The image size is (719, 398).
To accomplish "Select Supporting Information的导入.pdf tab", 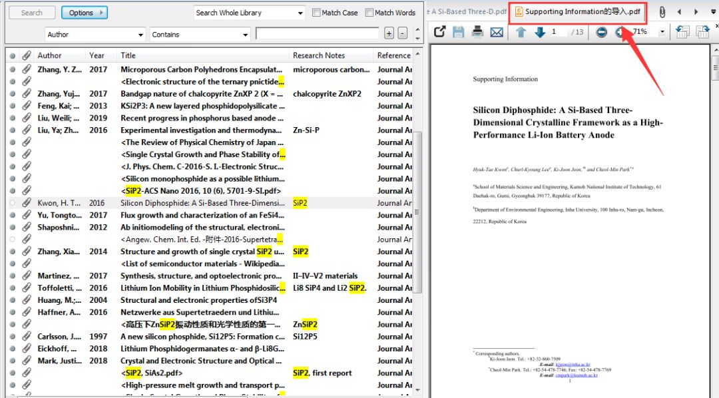I will 577,12.
